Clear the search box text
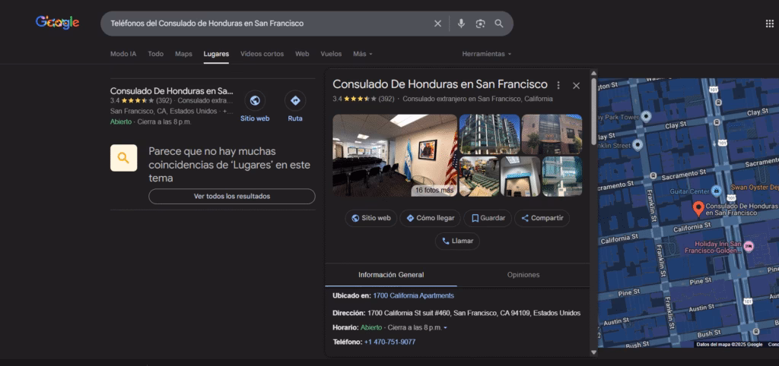This screenshot has height=366, width=779. [x=437, y=24]
